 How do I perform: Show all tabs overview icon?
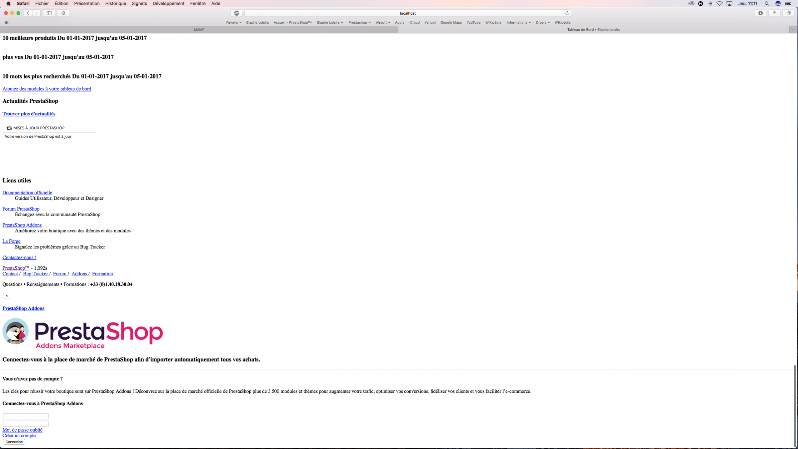coord(788,13)
